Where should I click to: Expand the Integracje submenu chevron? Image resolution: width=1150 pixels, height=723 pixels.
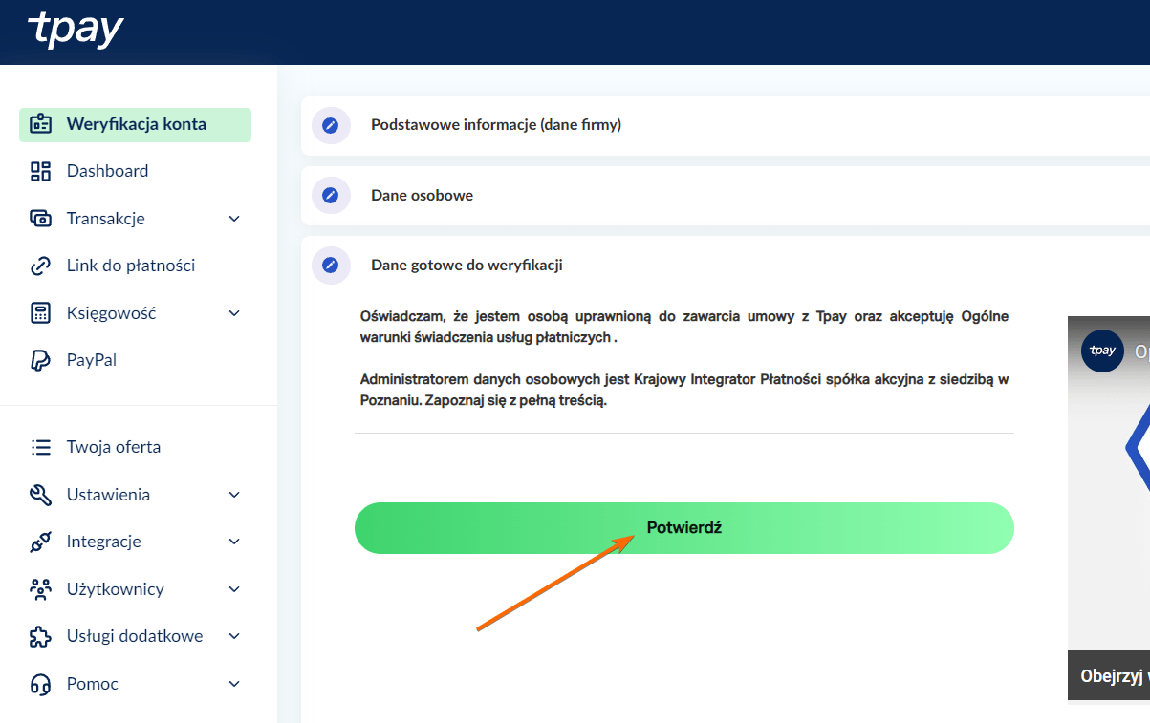pos(234,542)
